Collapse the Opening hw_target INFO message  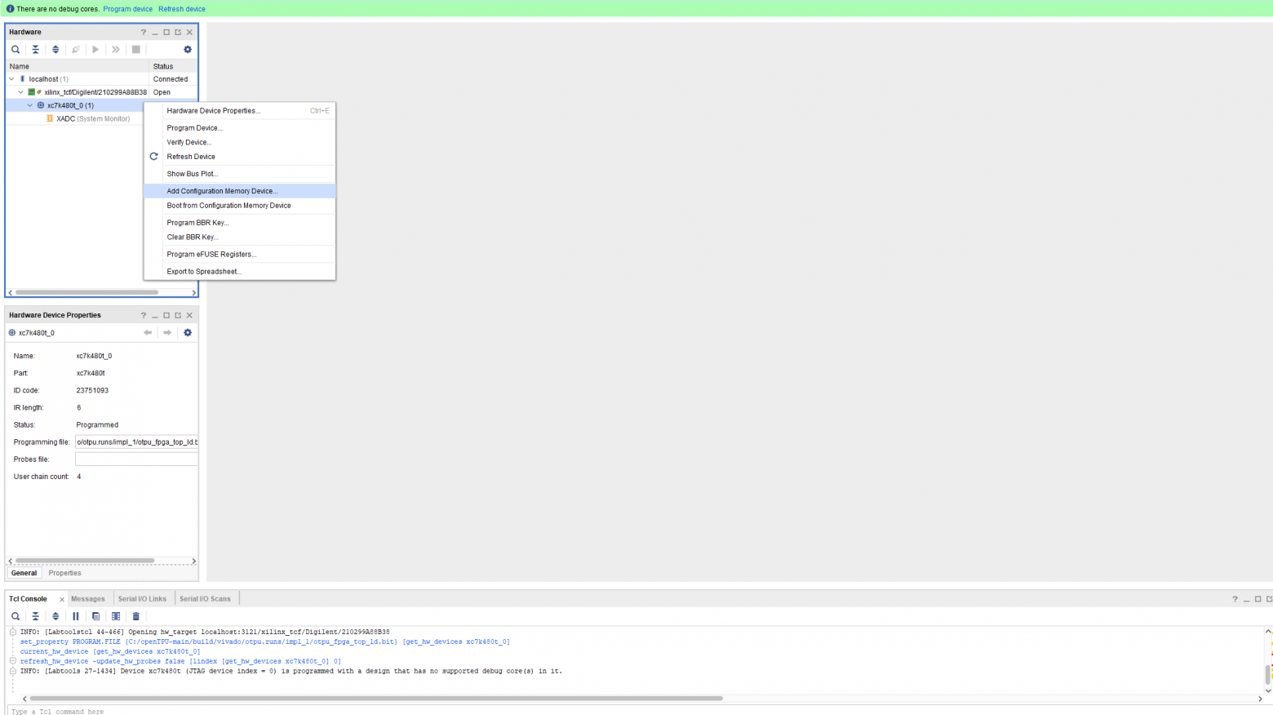pos(13,632)
